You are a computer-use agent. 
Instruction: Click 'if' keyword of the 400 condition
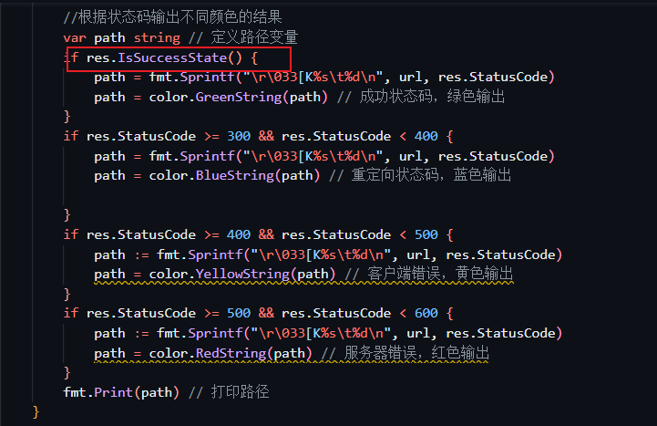pos(71,234)
